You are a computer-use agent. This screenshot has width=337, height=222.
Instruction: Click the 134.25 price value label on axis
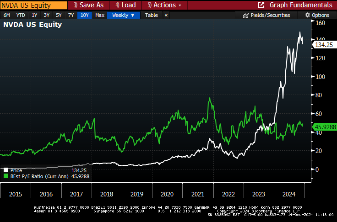coord(324,45)
